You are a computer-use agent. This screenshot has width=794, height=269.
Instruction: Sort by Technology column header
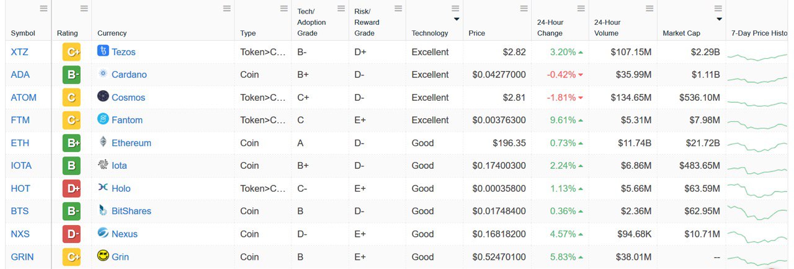click(429, 33)
